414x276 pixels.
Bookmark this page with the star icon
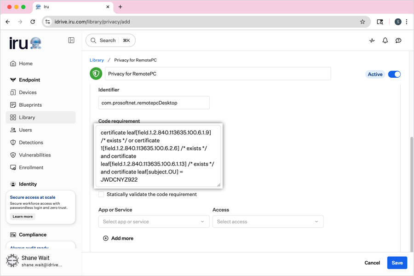tap(362, 22)
